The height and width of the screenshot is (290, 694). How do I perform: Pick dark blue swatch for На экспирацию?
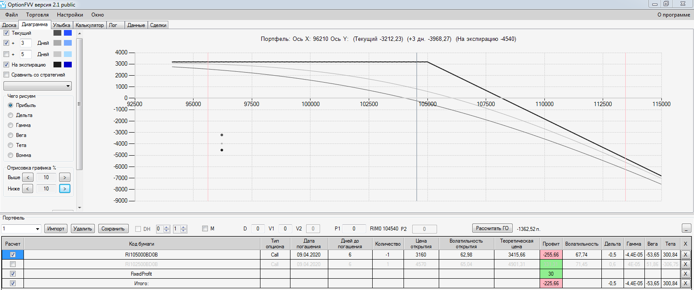click(x=68, y=65)
